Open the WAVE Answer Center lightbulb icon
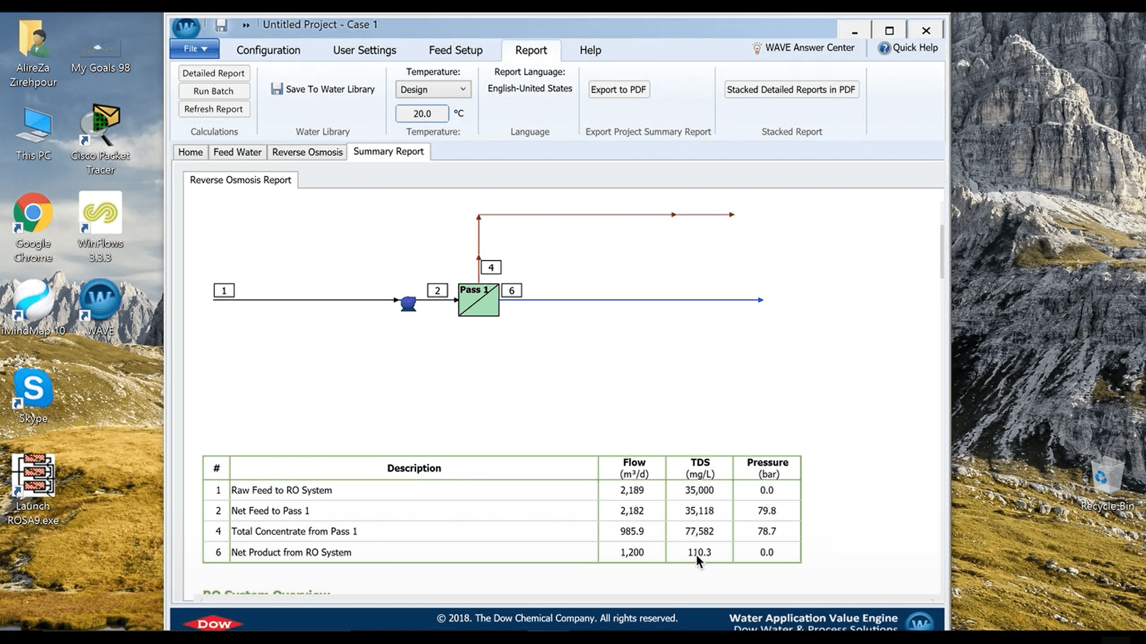This screenshot has height=644, width=1146. click(x=757, y=48)
